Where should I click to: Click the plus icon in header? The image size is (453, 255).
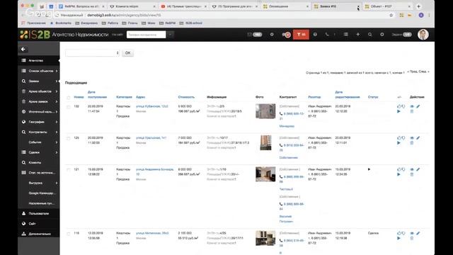click(357, 35)
